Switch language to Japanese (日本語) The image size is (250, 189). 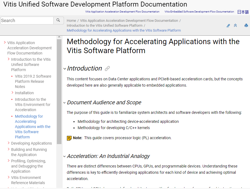pyautogui.click(x=243, y=12)
